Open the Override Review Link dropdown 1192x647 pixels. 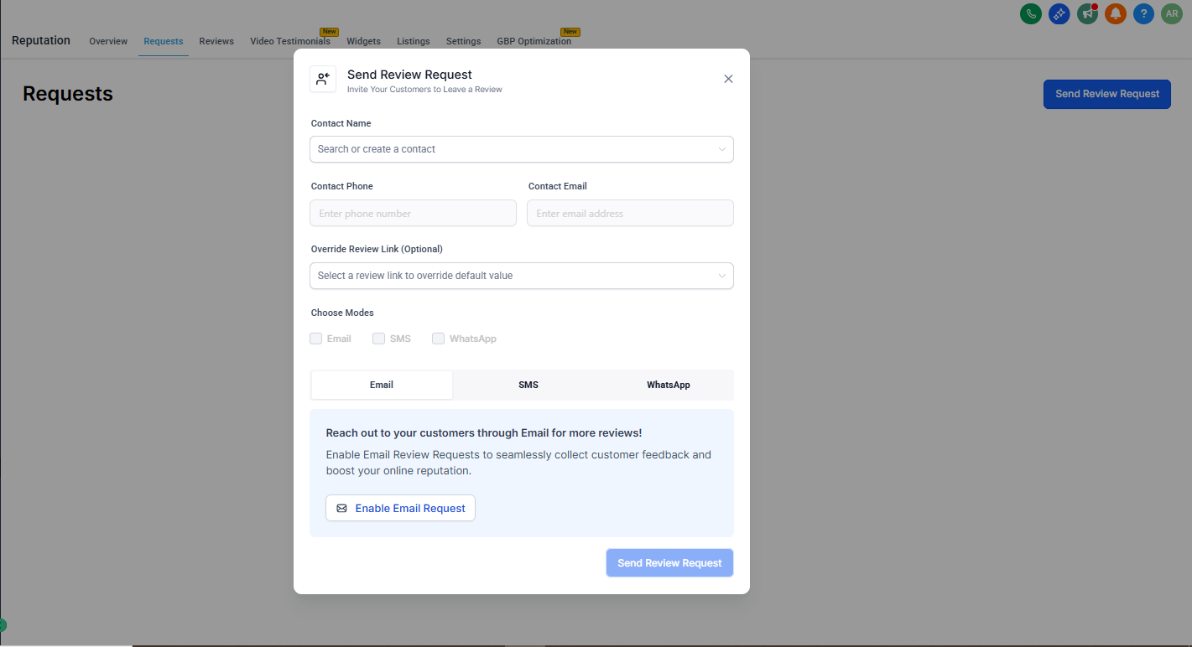(521, 276)
